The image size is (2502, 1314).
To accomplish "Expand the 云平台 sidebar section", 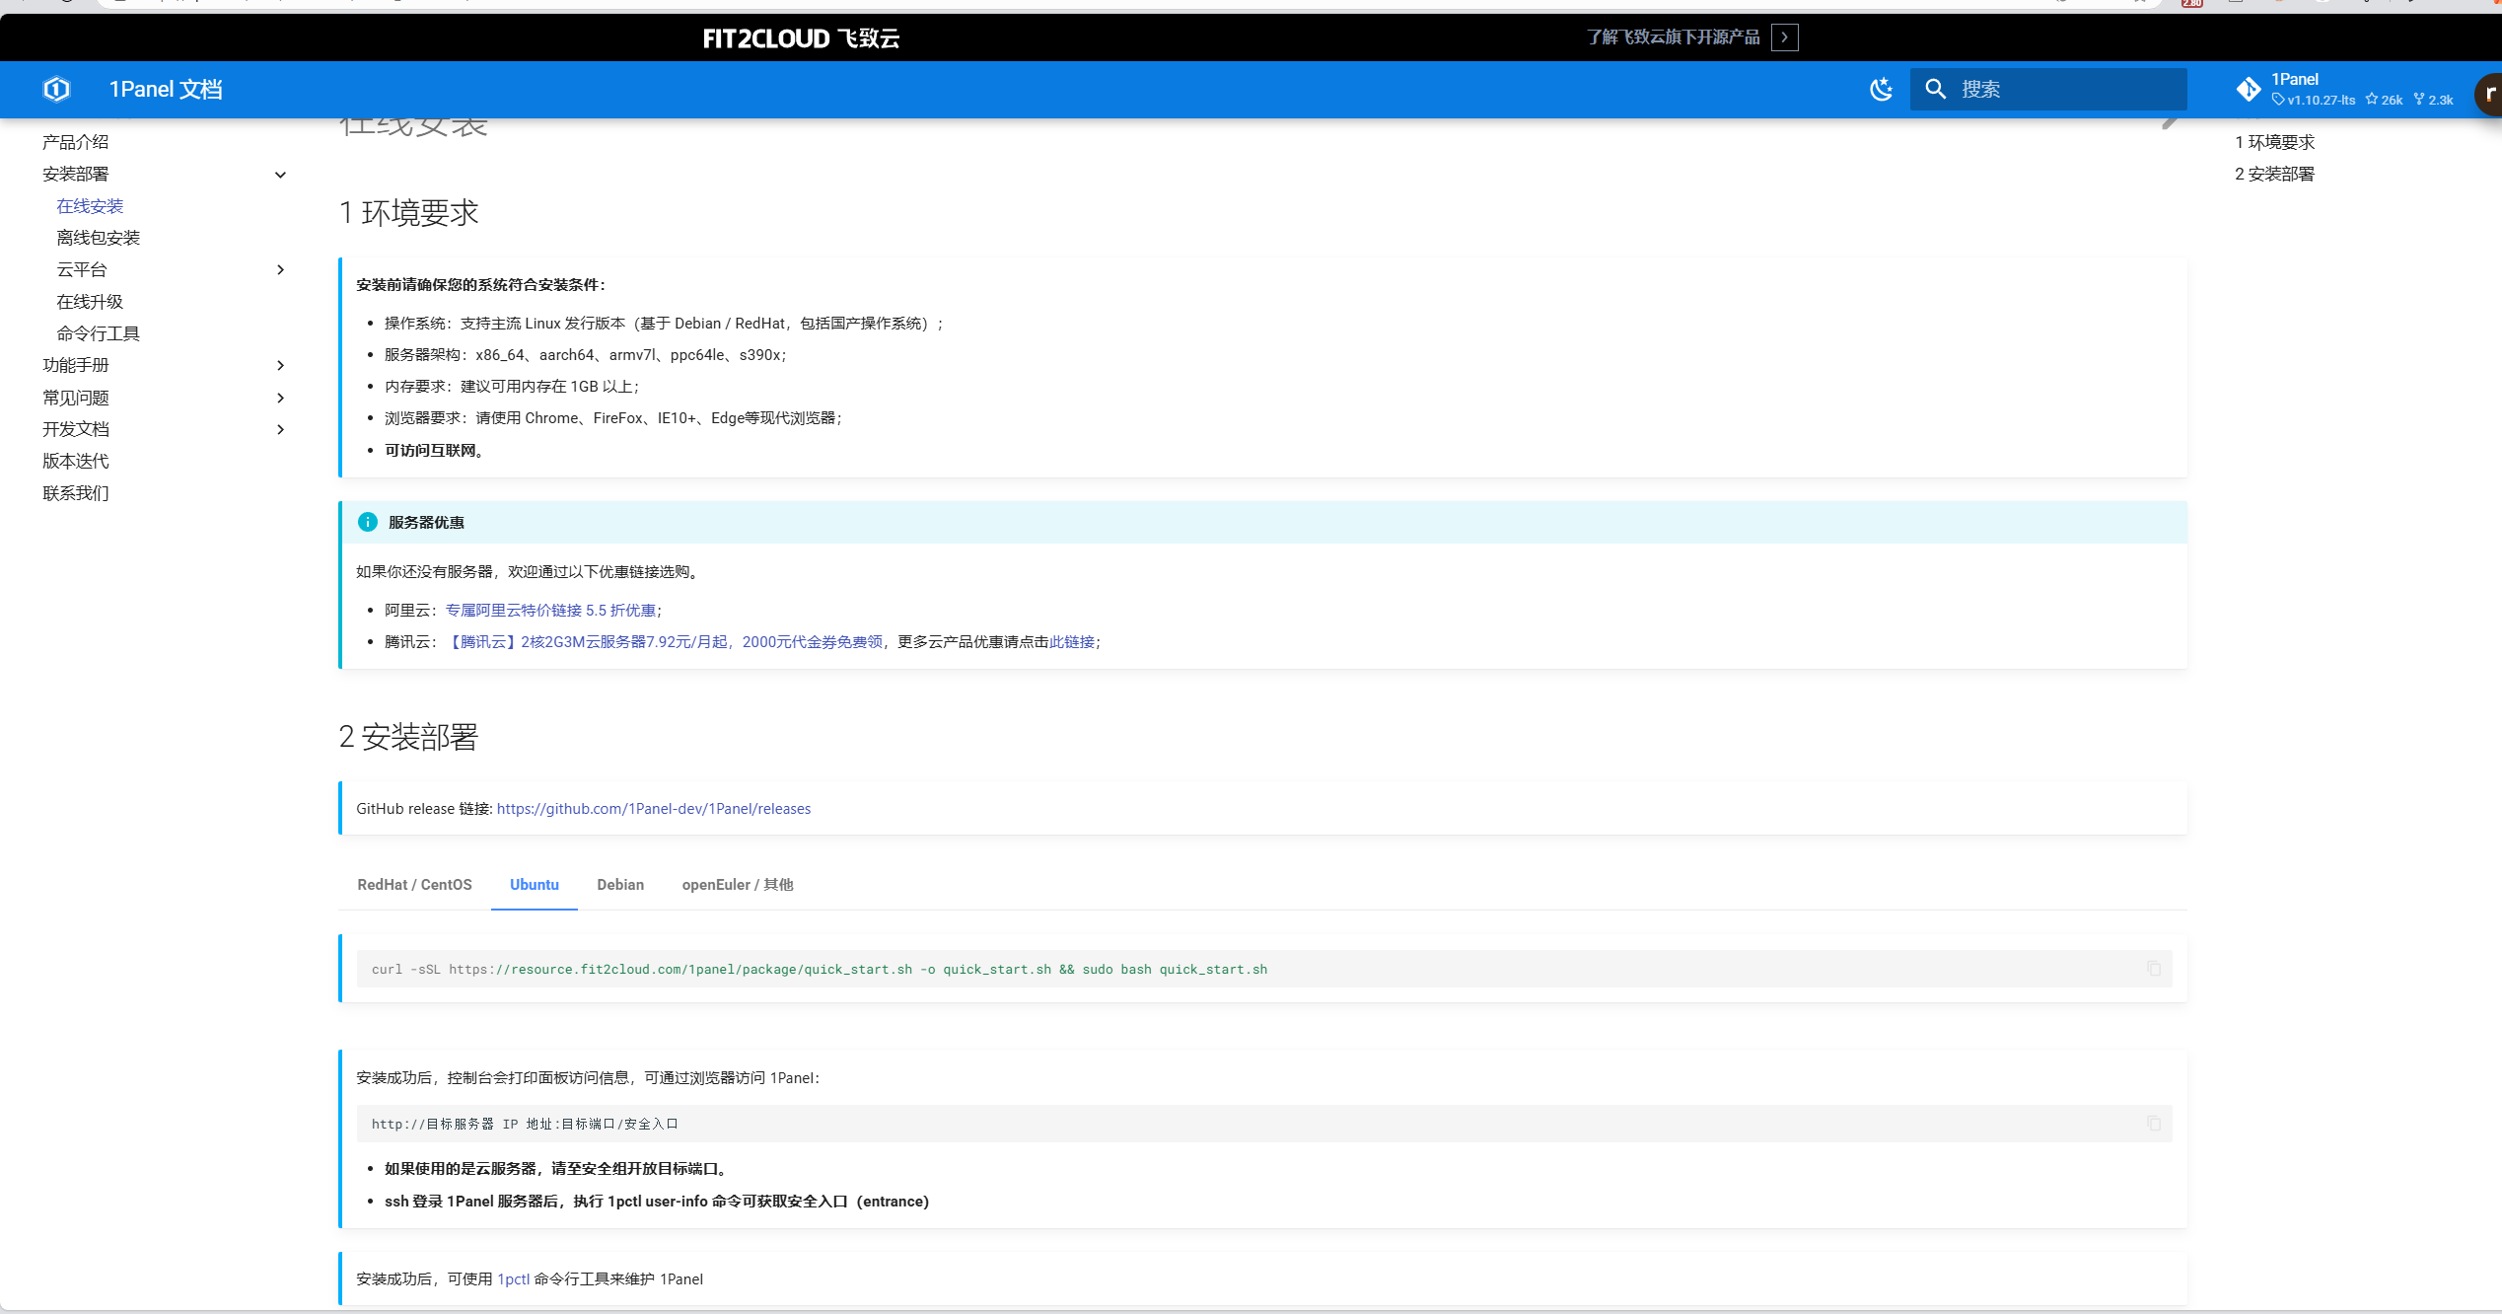I will pyautogui.click(x=280, y=269).
